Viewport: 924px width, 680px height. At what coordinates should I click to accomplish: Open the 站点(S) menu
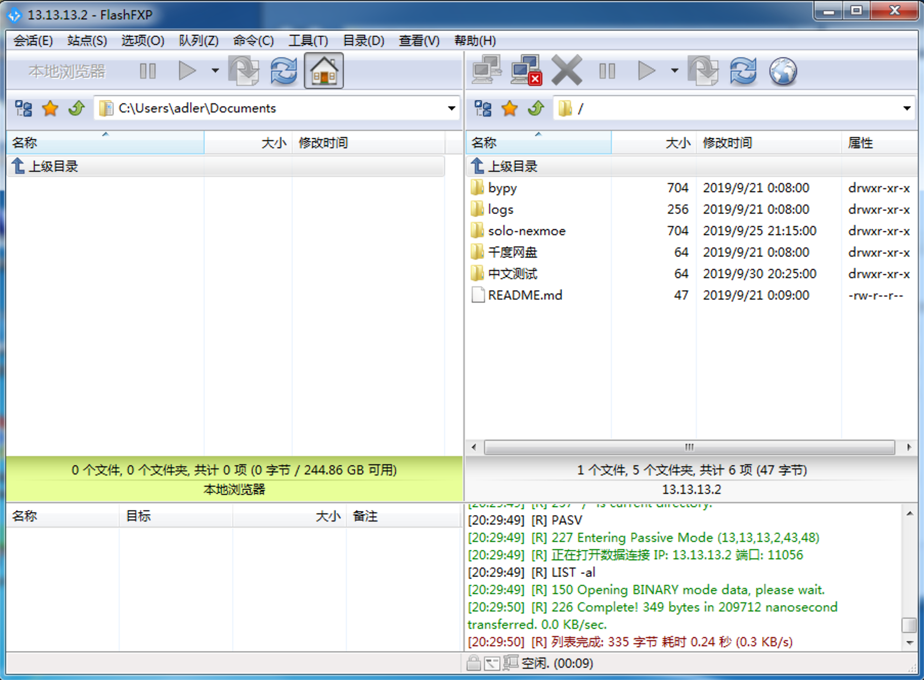coord(87,40)
